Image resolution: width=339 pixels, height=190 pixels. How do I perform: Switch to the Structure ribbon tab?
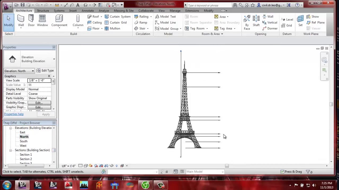[x=43, y=11]
